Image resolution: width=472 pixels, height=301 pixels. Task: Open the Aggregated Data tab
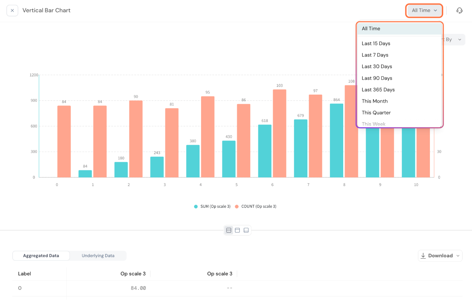41,255
